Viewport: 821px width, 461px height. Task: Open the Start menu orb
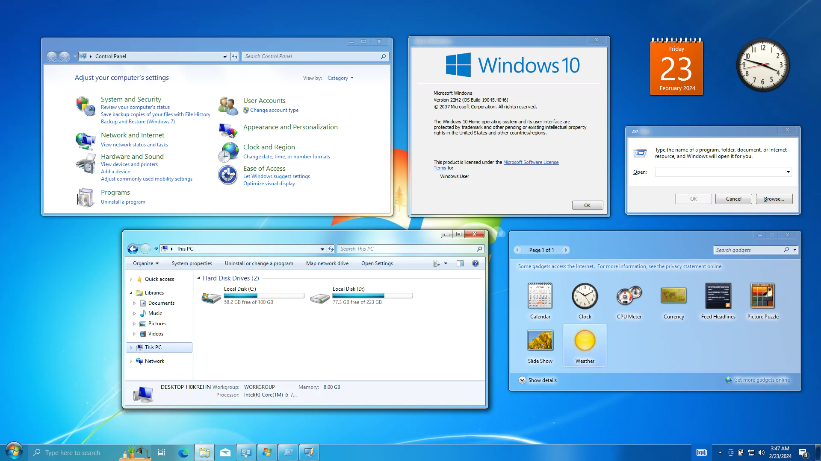(x=14, y=452)
